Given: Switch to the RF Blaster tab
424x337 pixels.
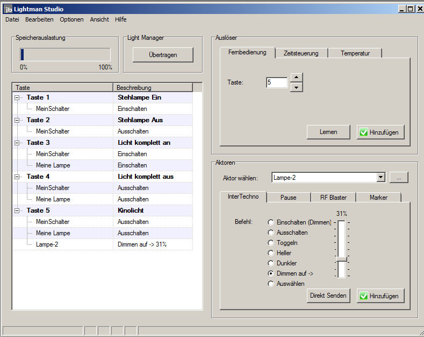Looking at the screenshot, I should pos(333,198).
